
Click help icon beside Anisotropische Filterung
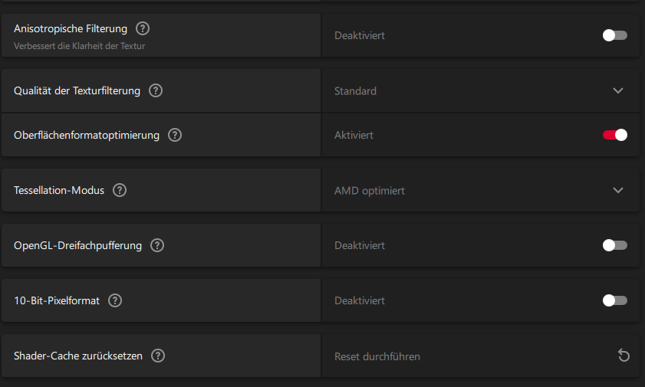[x=143, y=28]
